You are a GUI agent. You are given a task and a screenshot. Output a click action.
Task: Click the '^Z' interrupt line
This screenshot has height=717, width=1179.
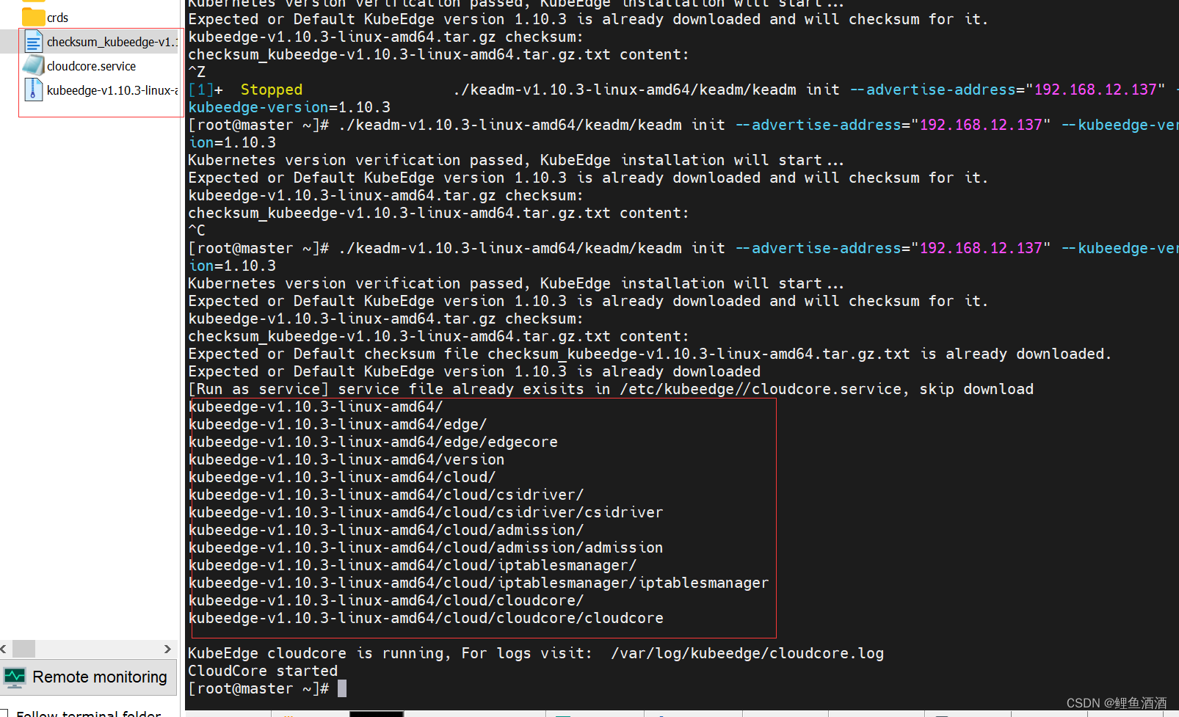tap(197, 72)
